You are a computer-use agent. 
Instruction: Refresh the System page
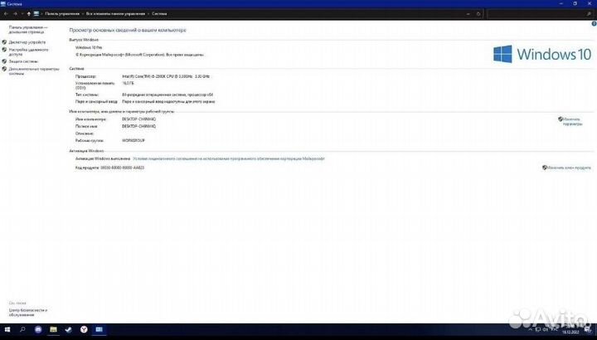click(x=478, y=14)
